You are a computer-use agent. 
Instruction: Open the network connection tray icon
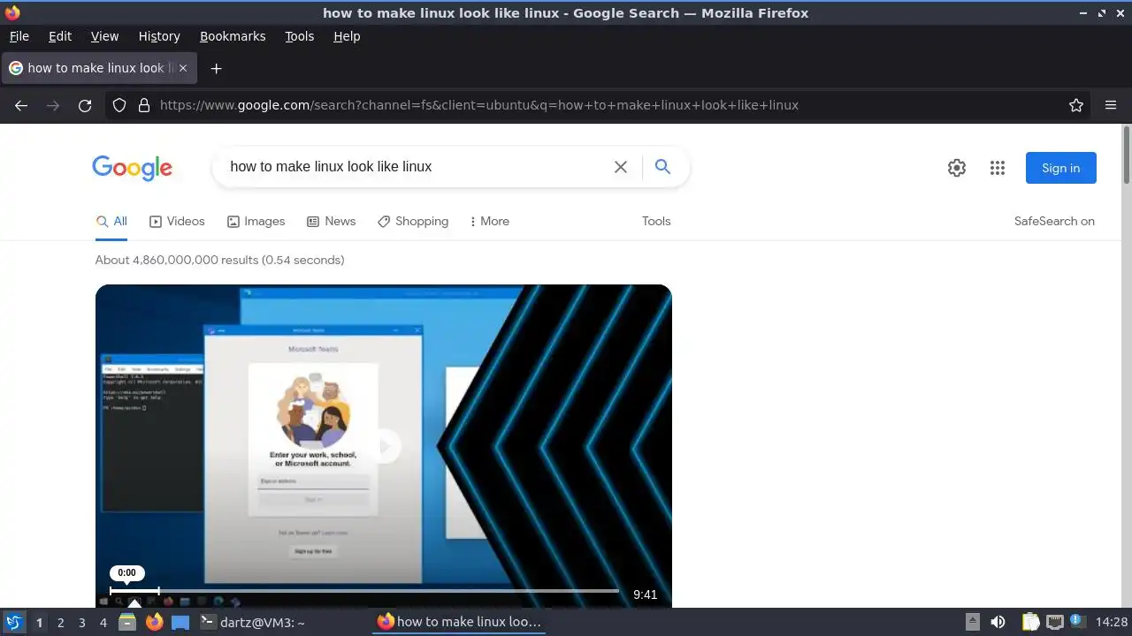pyautogui.click(x=1055, y=622)
